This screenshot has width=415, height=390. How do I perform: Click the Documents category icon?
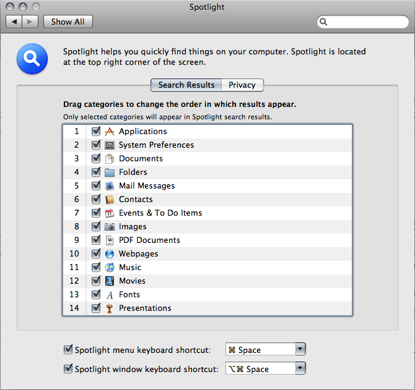[109, 159]
